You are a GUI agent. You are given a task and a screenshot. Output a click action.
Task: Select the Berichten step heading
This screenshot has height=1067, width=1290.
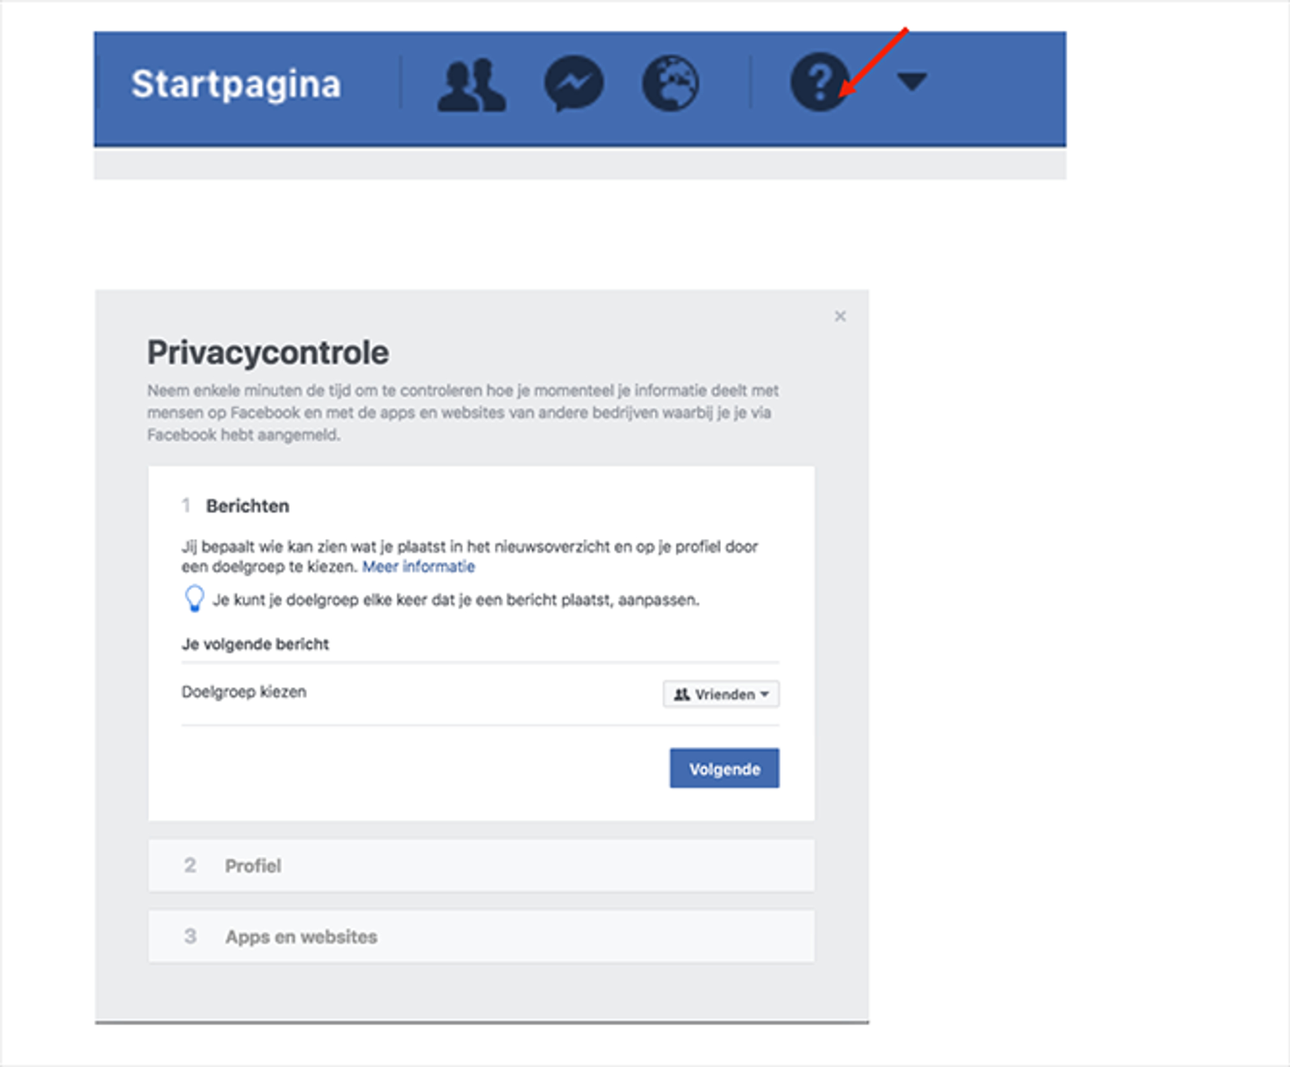click(x=247, y=506)
